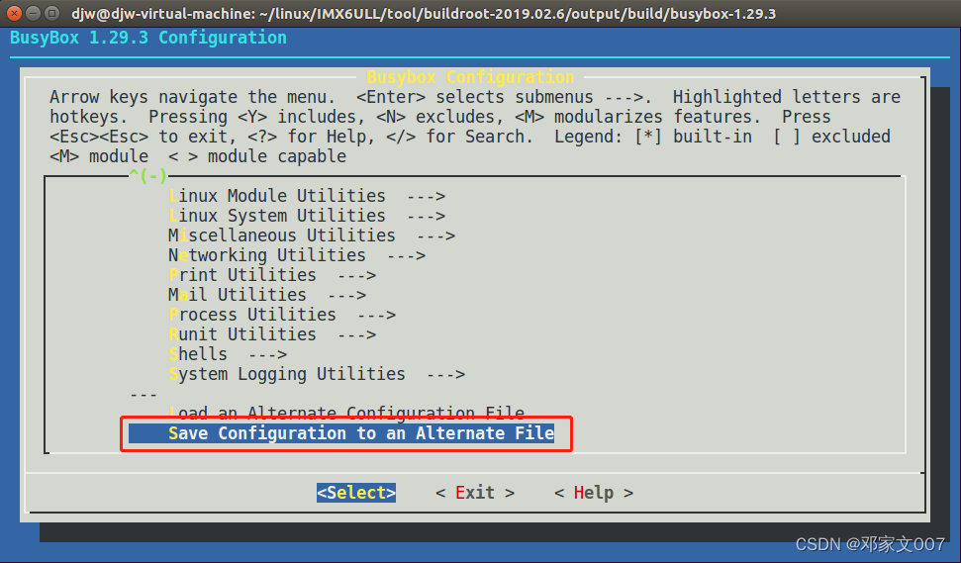Open Process Utilities submenu

pyautogui.click(x=282, y=315)
